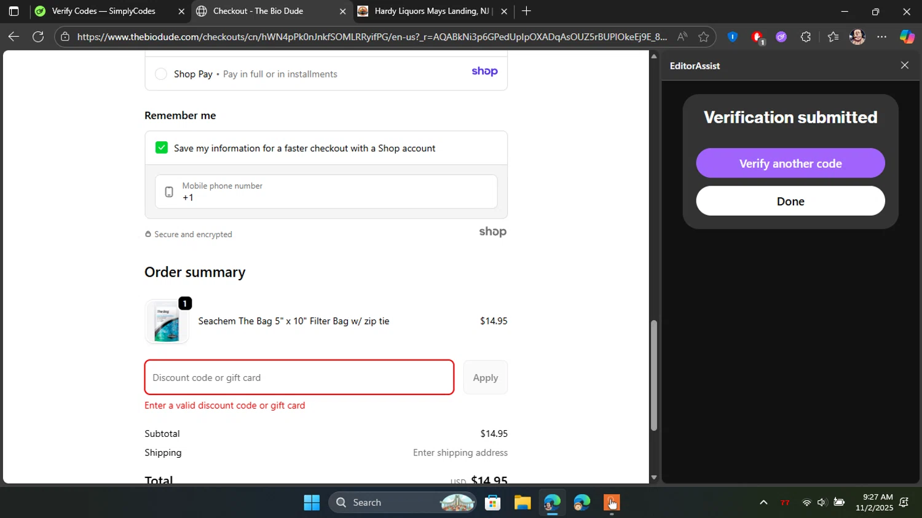
Task: Reload the checkout page
Action: [x=38, y=37]
